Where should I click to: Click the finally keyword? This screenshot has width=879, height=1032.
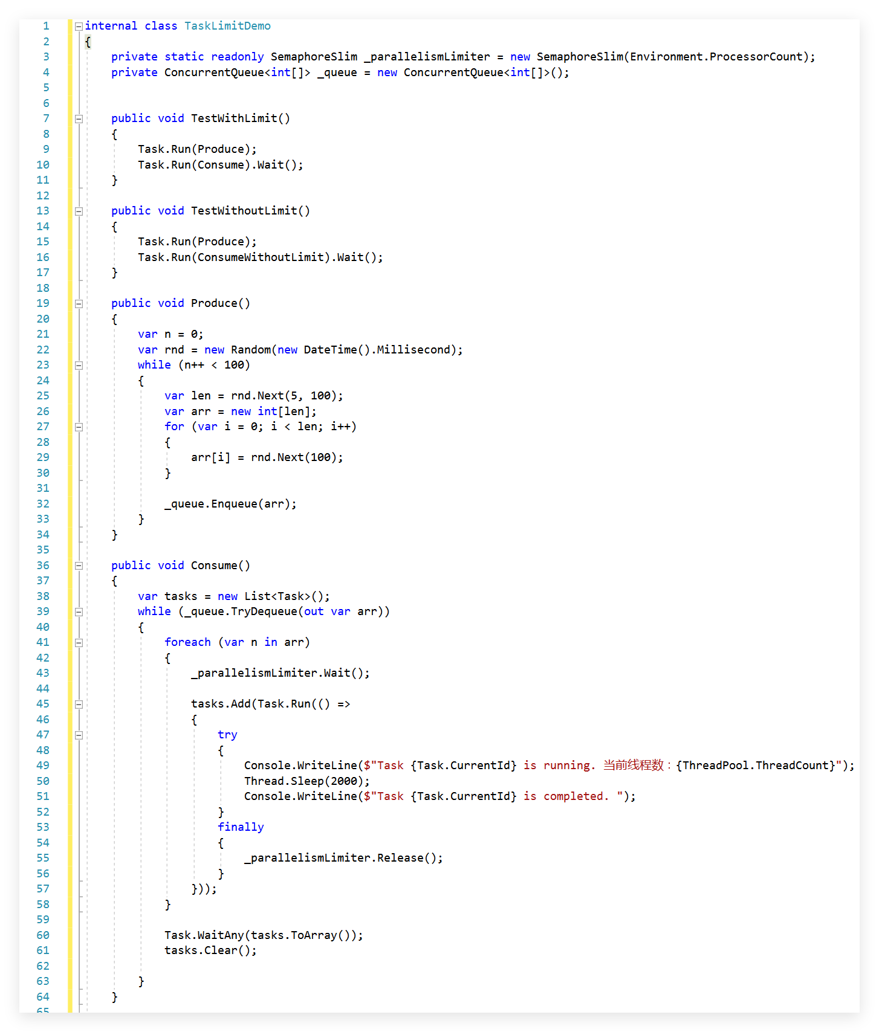tap(241, 827)
